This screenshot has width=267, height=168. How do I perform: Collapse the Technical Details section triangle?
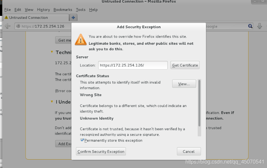pyautogui.click(x=52, y=52)
